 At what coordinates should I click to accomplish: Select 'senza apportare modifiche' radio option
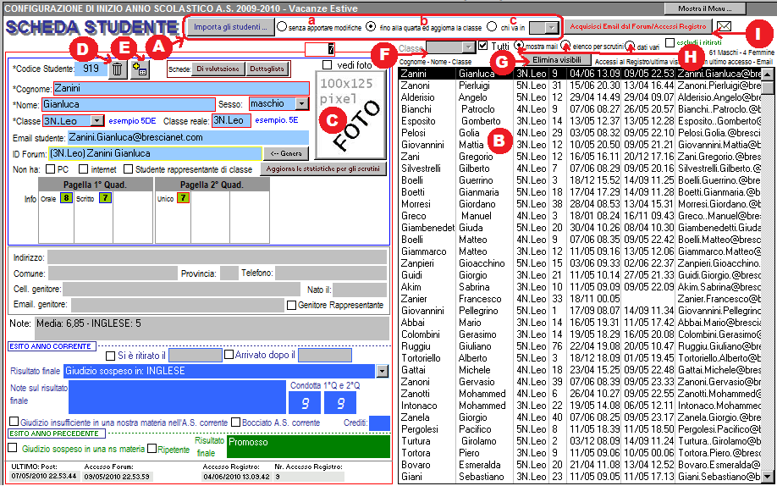[x=281, y=26]
